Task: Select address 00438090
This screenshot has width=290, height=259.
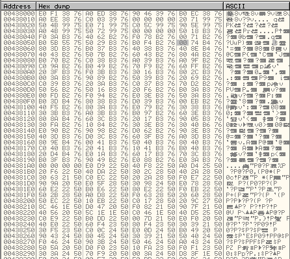Action: (19, 66)
